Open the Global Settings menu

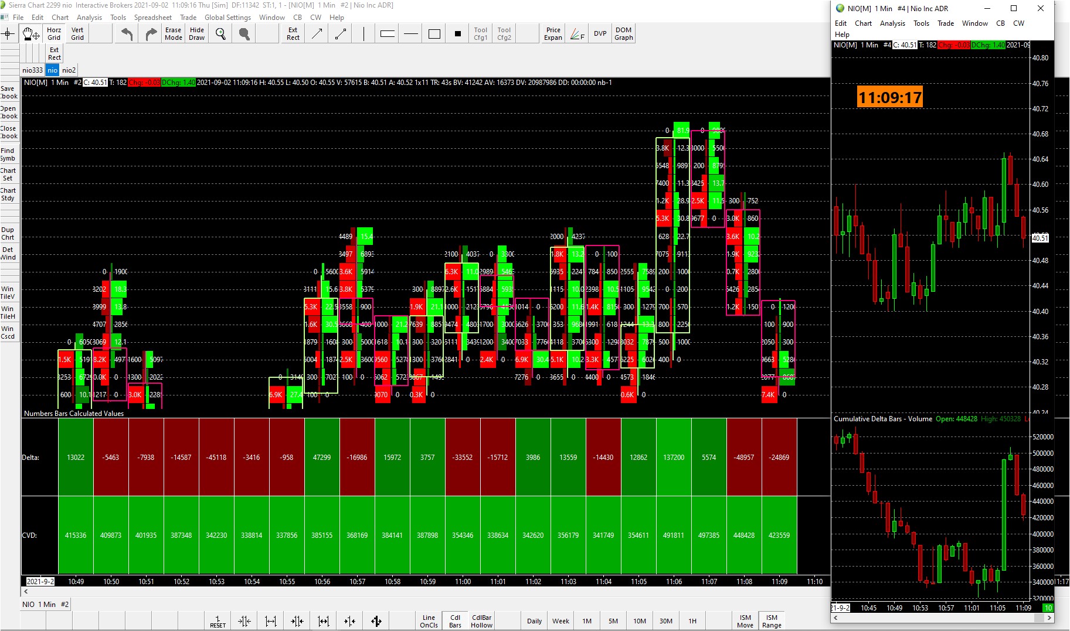click(x=227, y=18)
